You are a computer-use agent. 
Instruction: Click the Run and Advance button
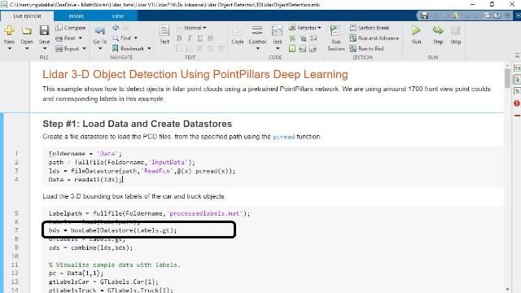374,38
